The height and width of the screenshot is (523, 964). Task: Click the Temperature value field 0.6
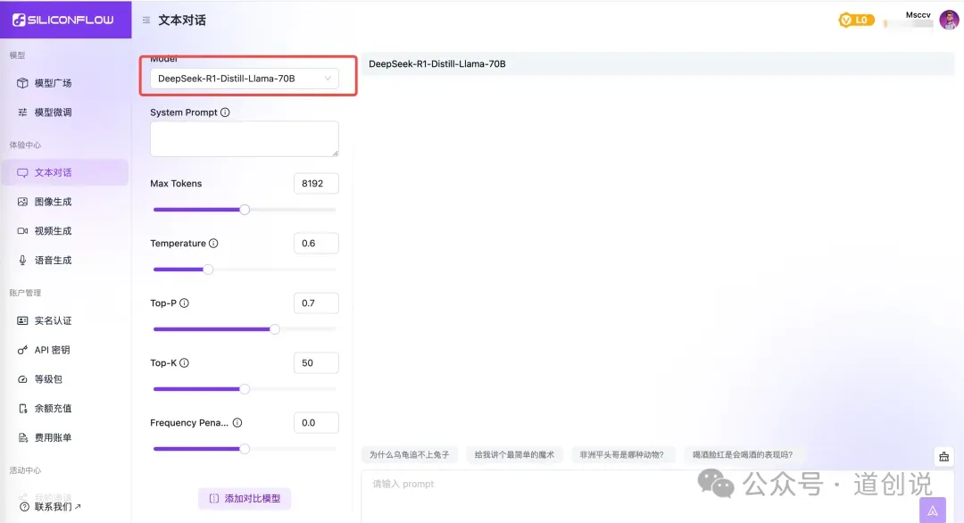point(316,244)
